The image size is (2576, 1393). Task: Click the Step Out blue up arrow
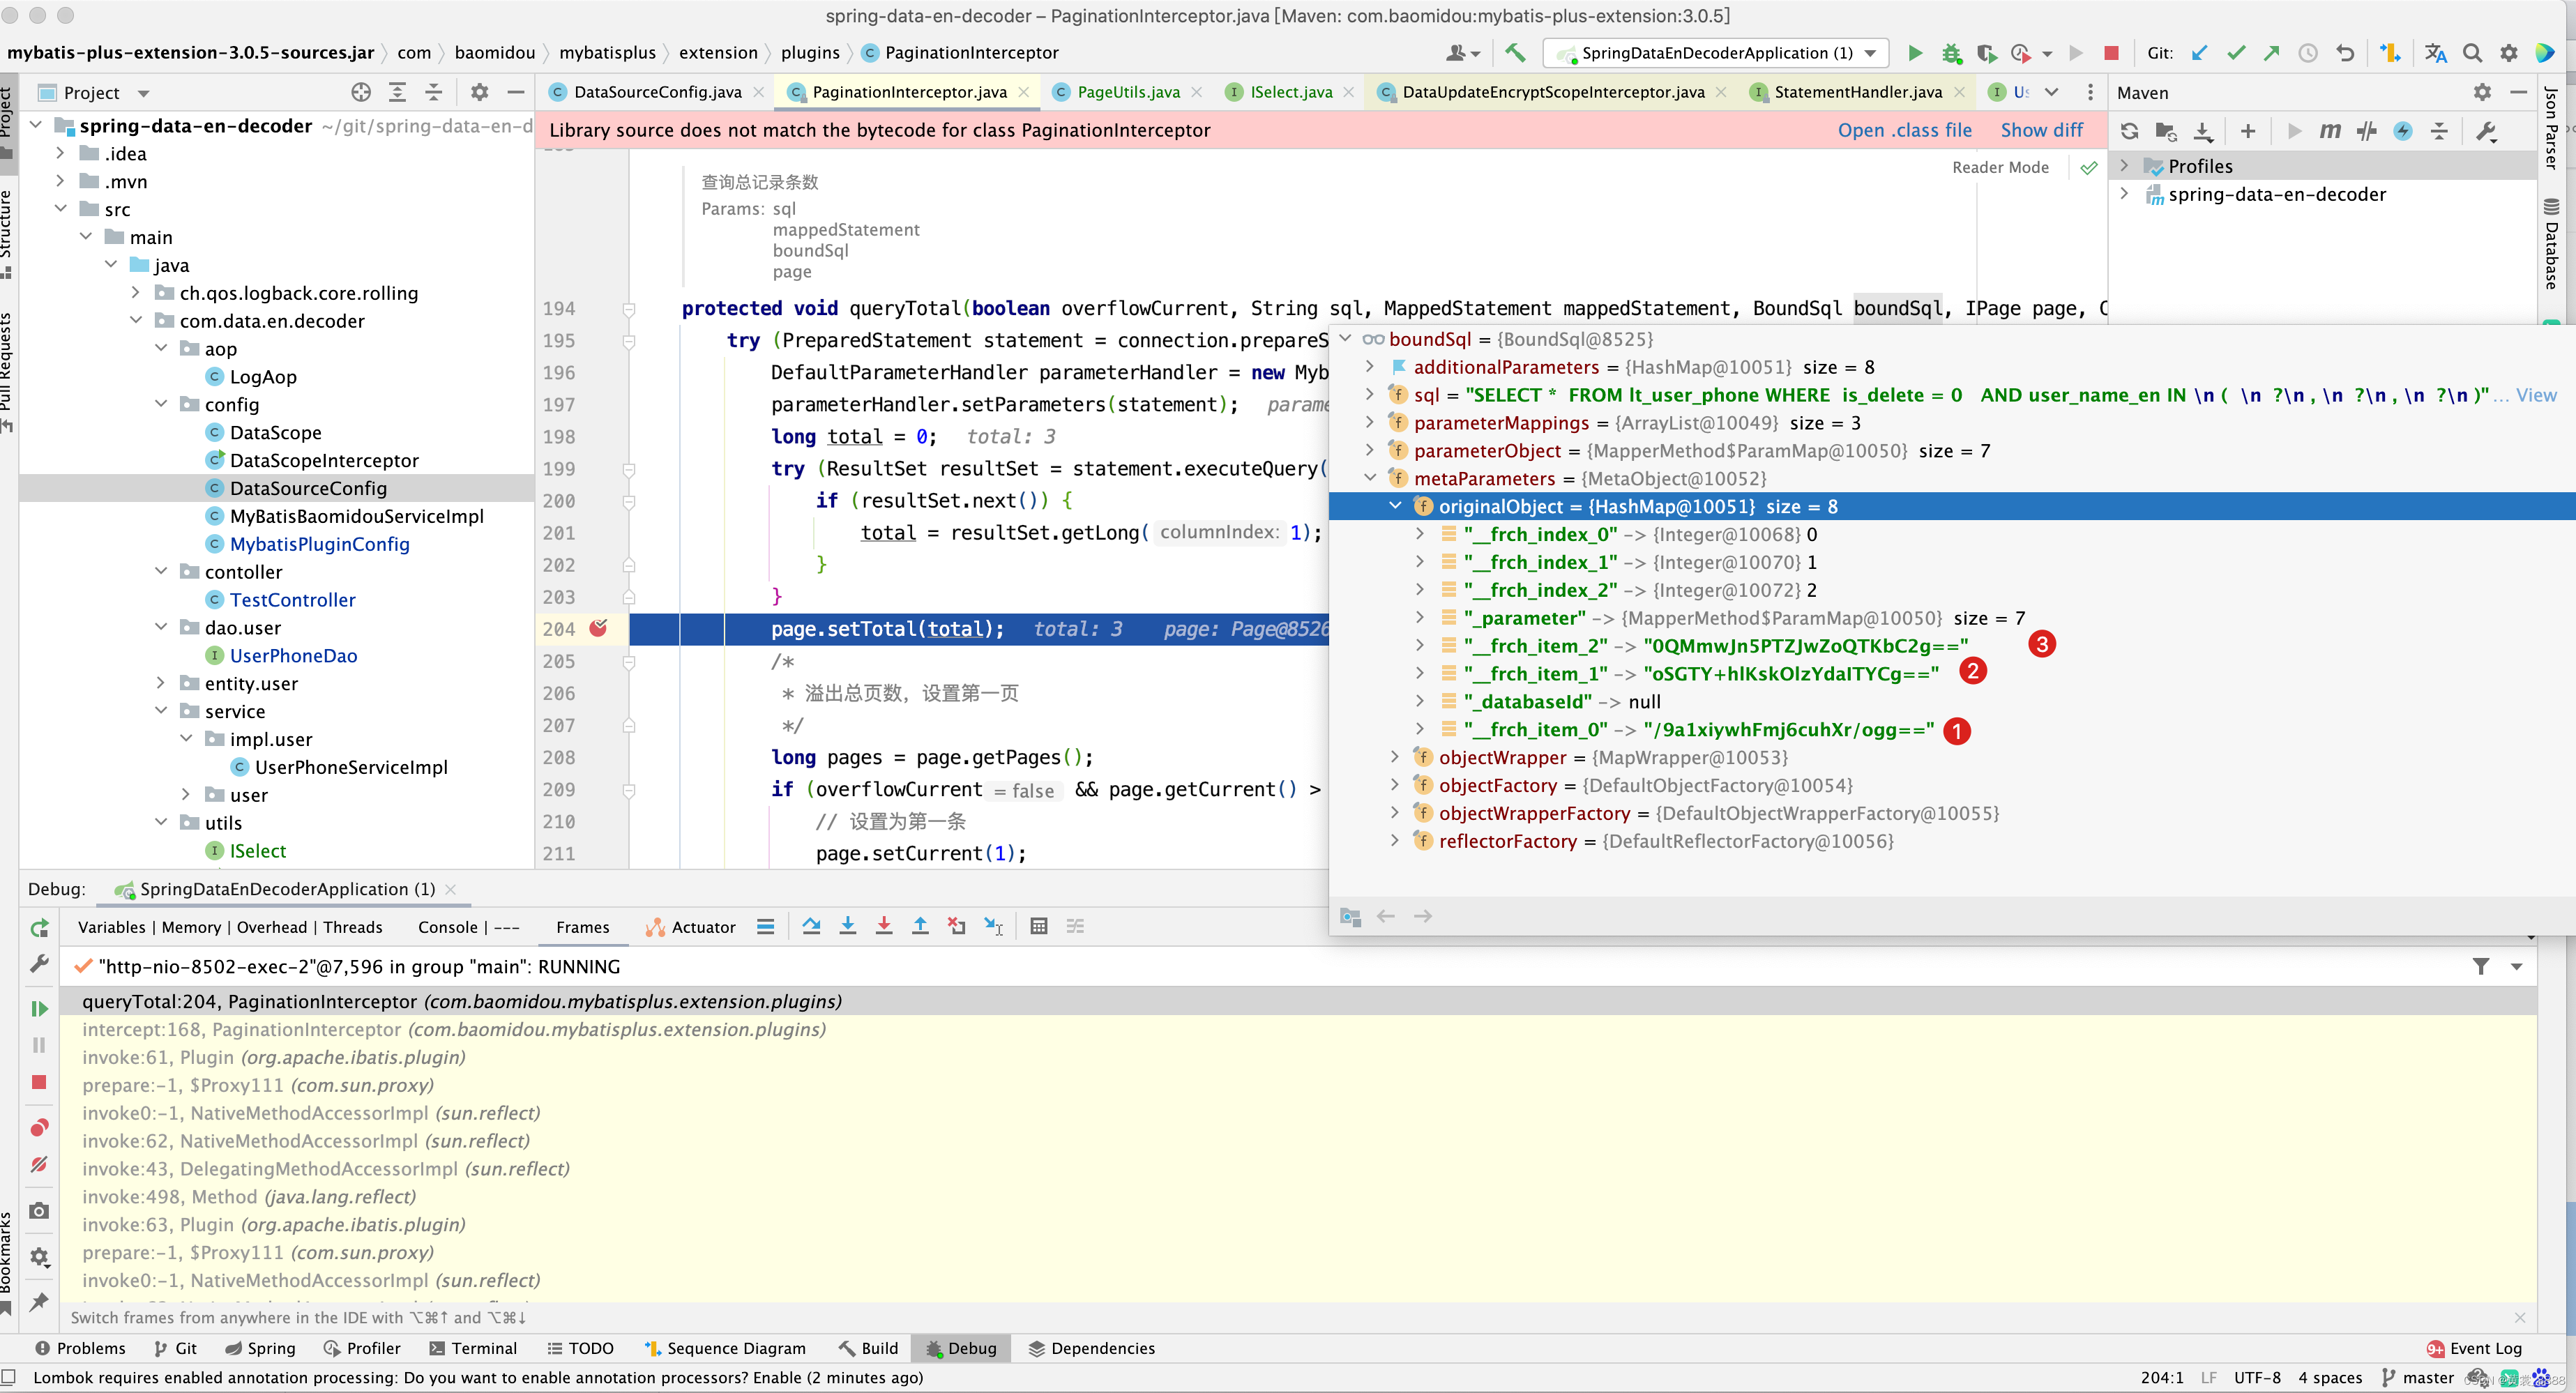click(x=920, y=927)
